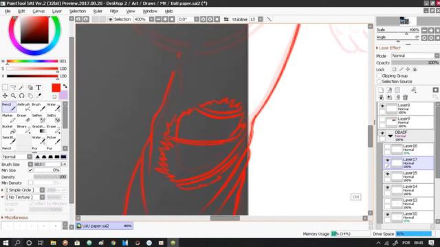This screenshot has width=440, height=247.
Task: Zoom out with the minus button
Action: [158, 19]
